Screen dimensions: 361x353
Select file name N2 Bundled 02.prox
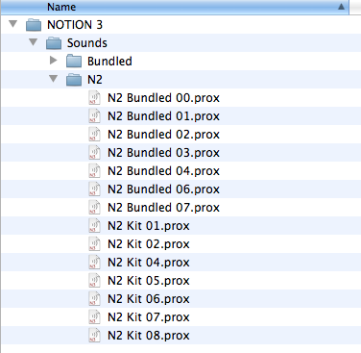(x=164, y=135)
